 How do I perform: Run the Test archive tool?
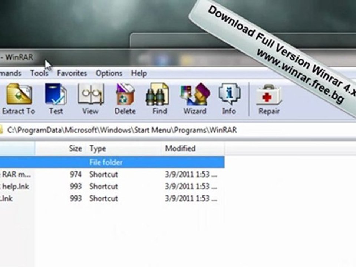(56, 99)
